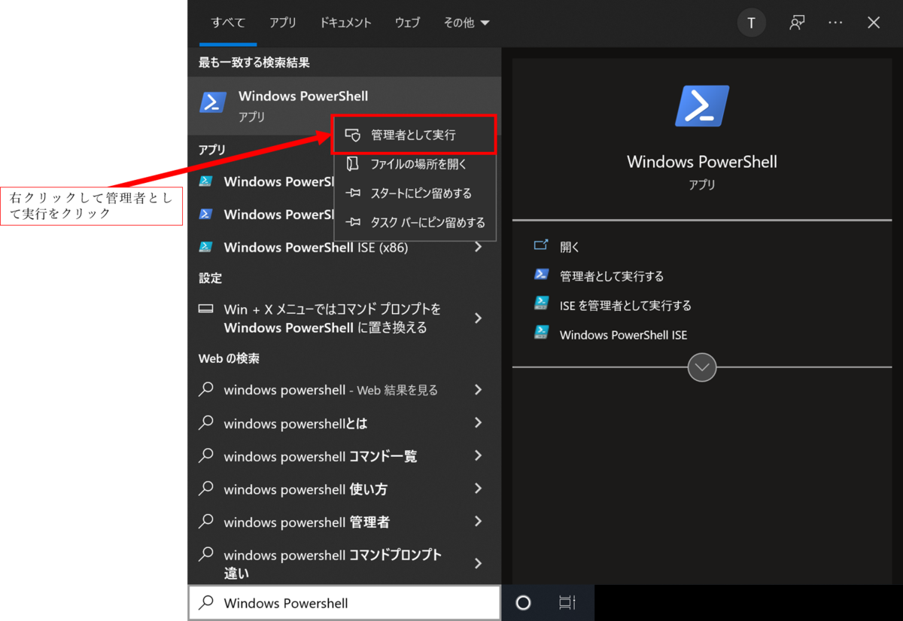Click the icon beside ISE を管理者として実行する
Screen dimensions: 903x621
click(x=541, y=303)
